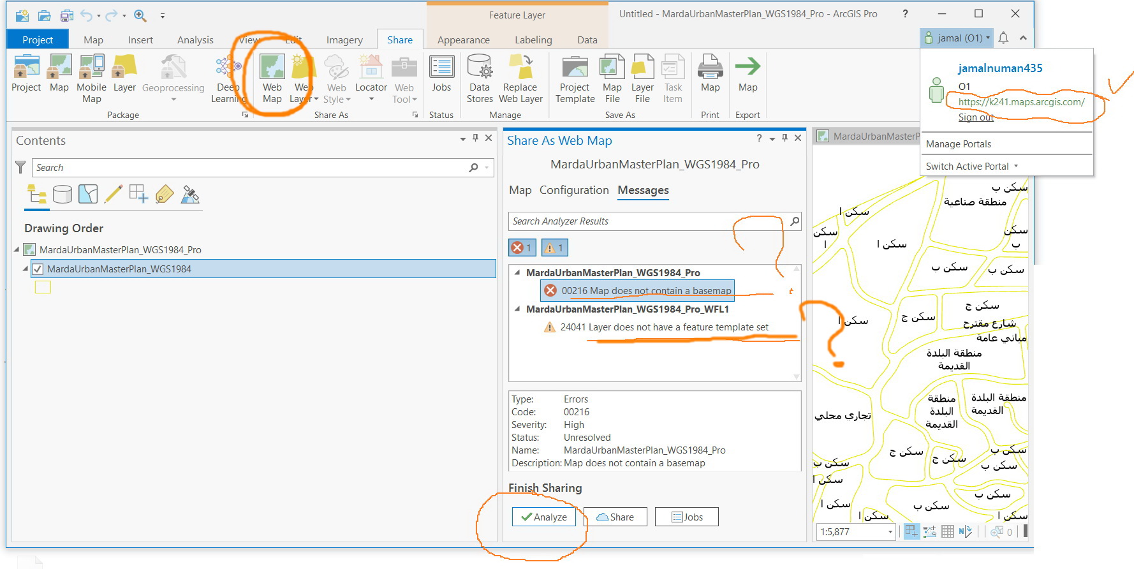The height and width of the screenshot is (569, 1134).
Task: Save as Layer File
Action: tap(642, 78)
